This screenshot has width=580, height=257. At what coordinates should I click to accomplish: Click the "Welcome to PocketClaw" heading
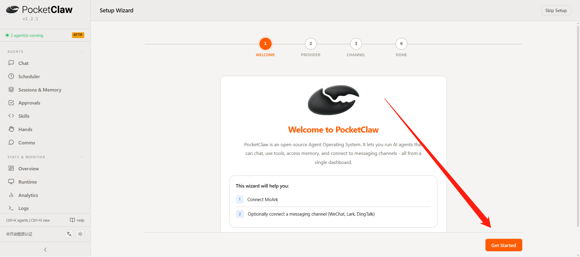point(333,130)
